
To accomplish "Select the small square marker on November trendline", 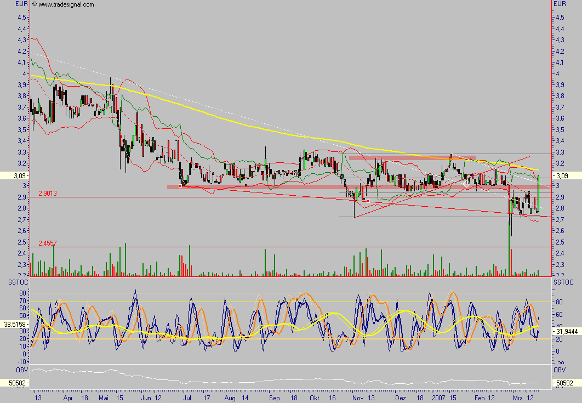I will pyautogui.click(x=368, y=201).
